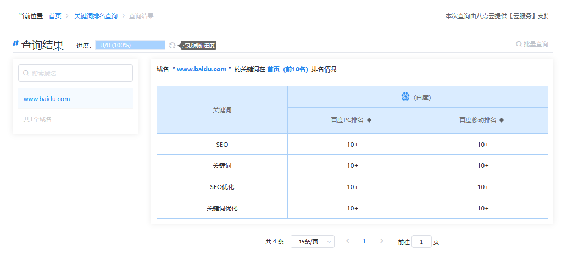
Task: Select www.baidu.com in domain list
Action: [47, 99]
